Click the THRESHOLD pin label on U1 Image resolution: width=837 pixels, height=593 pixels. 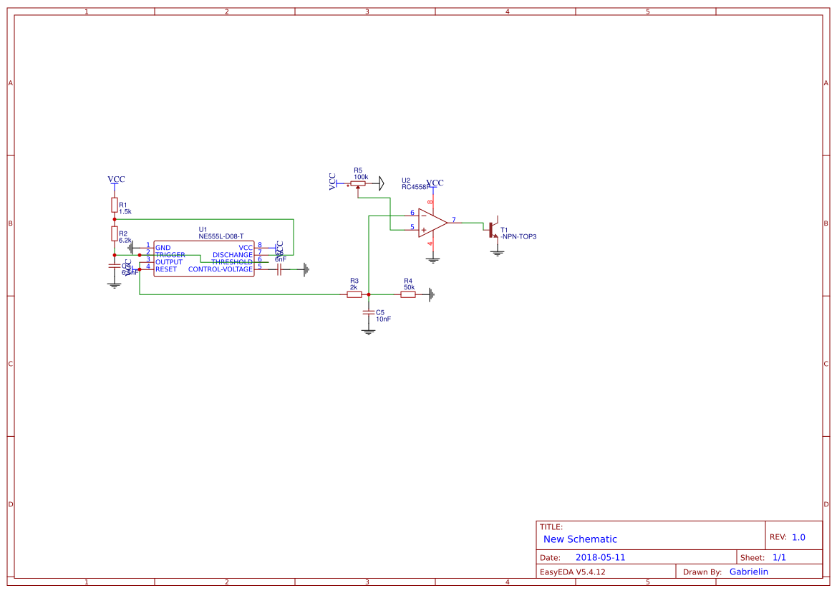pos(232,262)
